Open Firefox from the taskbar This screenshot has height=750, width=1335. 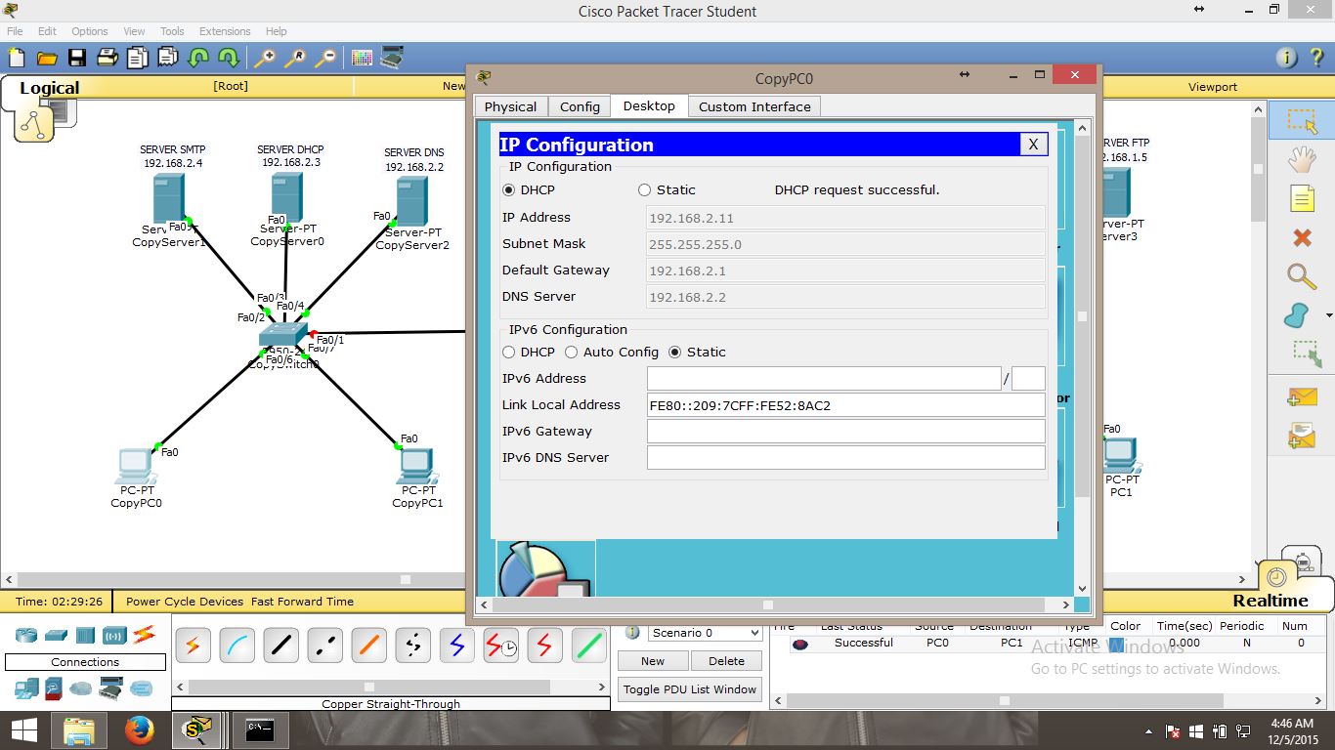click(x=140, y=729)
